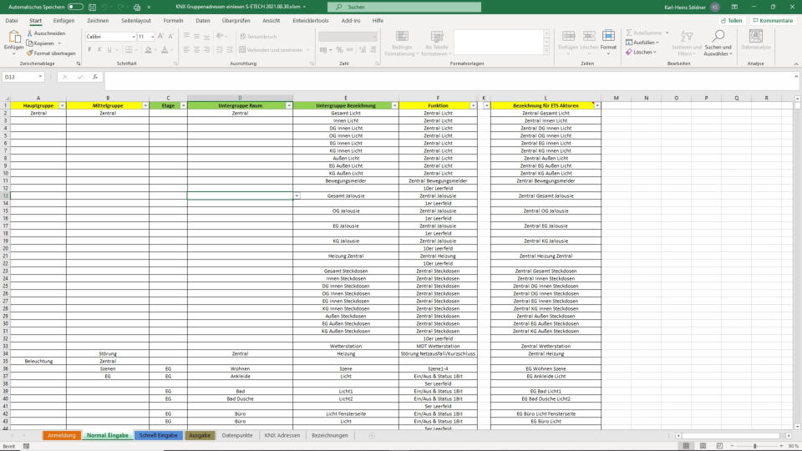Select the Format übertragen paintbrush
Viewport: 802px width, 451px height.
click(30, 53)
